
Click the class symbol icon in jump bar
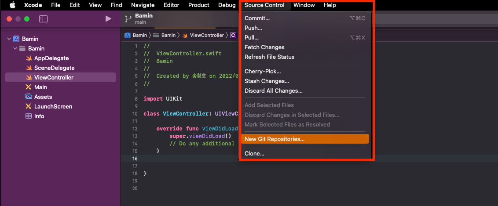click(x=233, y=35)
